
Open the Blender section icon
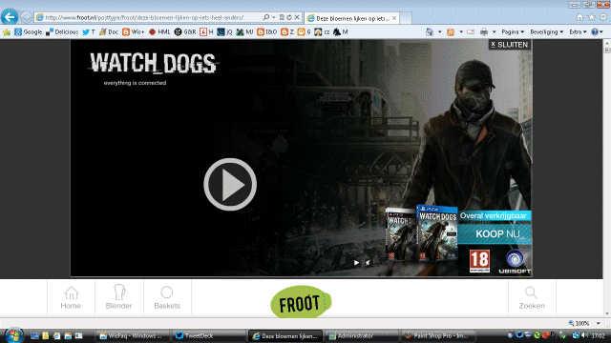point(118,297)
